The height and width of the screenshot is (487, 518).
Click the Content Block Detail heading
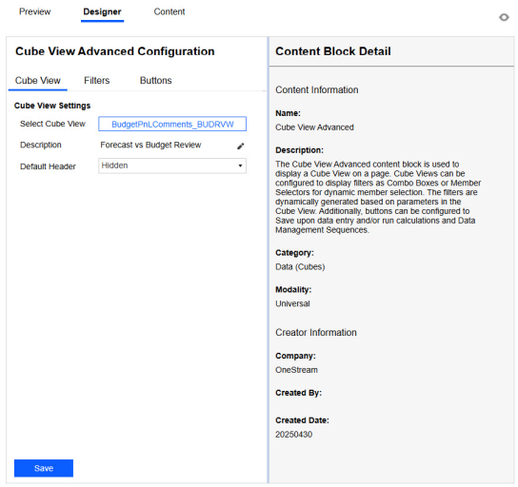click(333, 51)
